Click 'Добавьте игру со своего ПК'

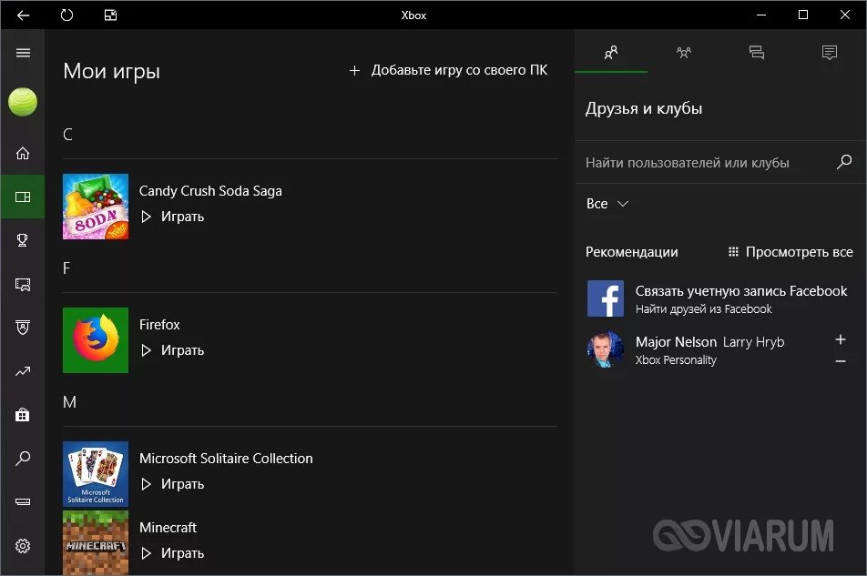pyautogui.click(x=448, y=70)
